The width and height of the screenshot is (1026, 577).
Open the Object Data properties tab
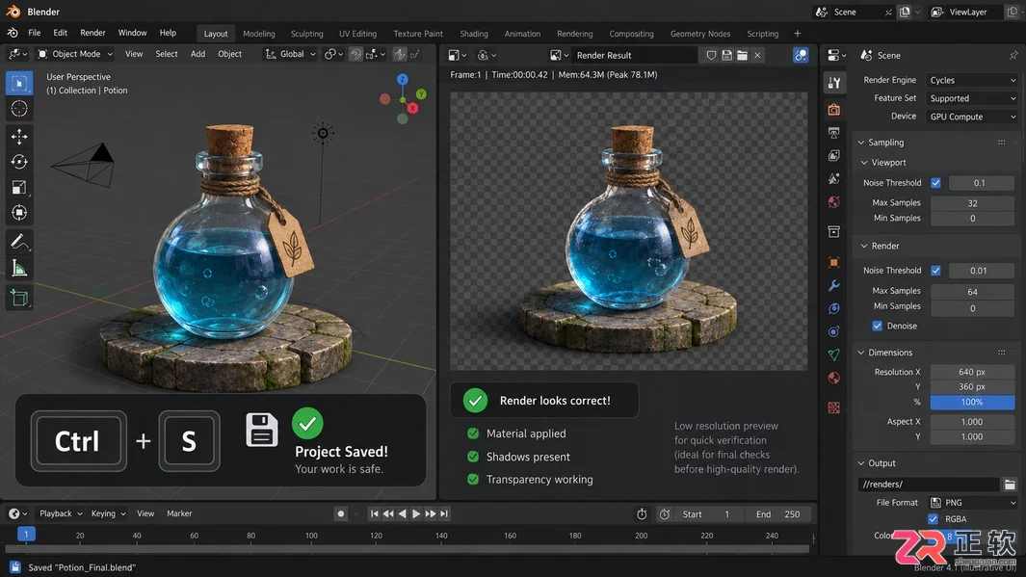pos(833,354)
